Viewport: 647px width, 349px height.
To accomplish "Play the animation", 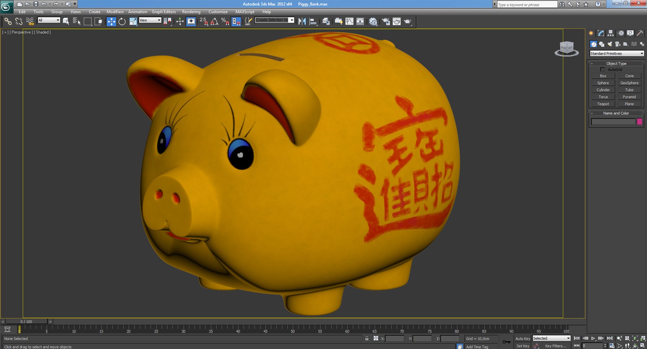I will [593, 339].
